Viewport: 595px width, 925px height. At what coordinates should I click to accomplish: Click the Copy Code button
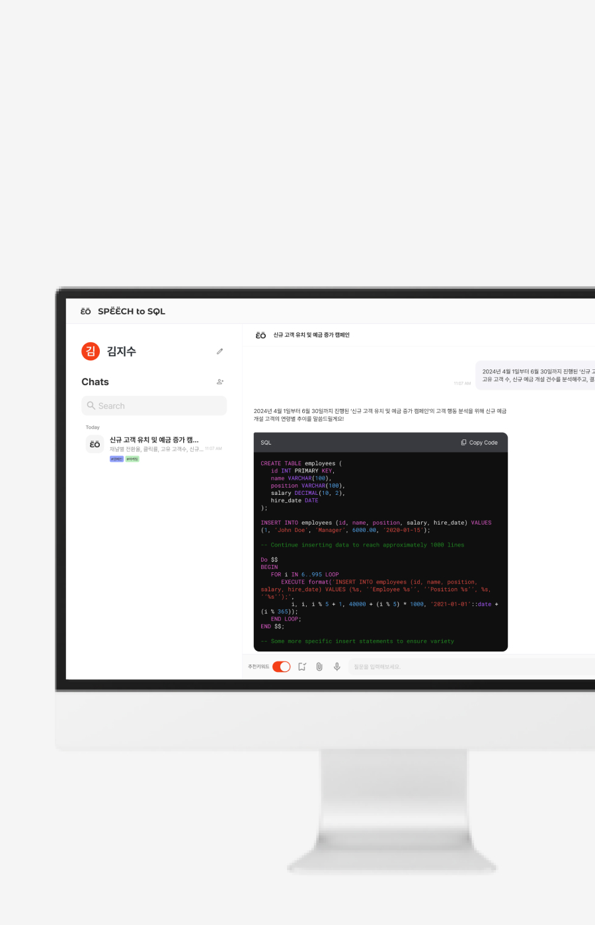[x=479, y=443]
